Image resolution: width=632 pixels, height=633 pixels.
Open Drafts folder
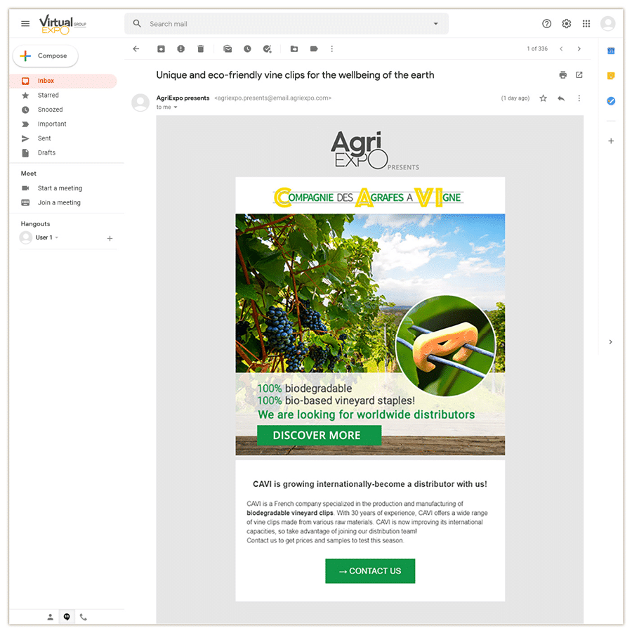[63, 152]
